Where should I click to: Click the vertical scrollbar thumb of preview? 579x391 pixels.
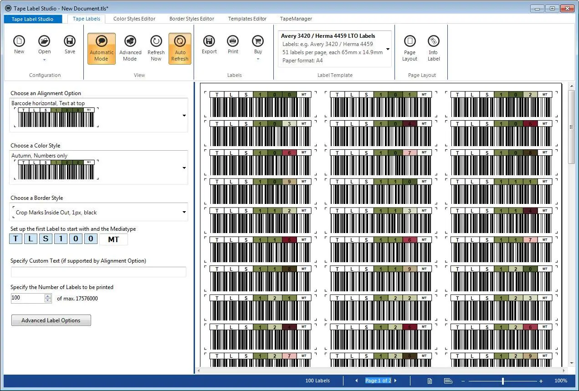[x=571, y=127]
